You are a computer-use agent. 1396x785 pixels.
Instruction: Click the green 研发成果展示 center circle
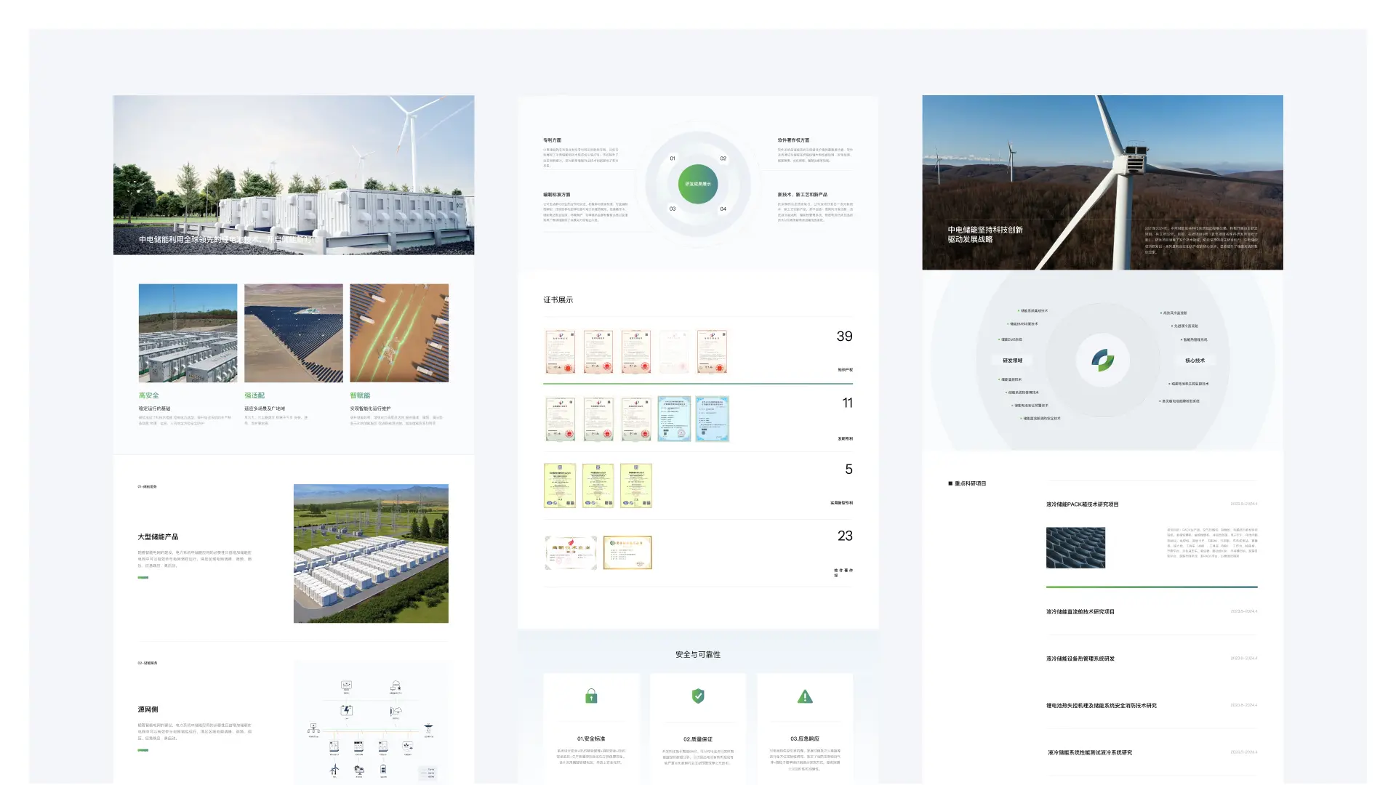point(698,184)
